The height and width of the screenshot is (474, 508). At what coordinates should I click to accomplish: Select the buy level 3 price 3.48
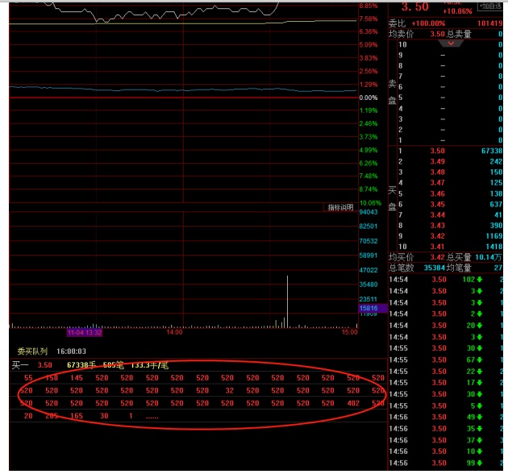437,172
